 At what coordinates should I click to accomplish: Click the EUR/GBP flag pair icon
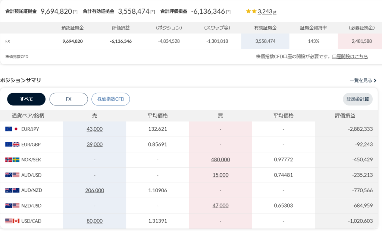pyautogui.click(x=12, y=144)
